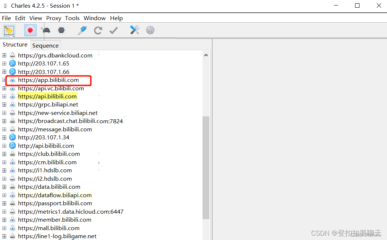Select https://cm.bilibili.com host
This screenshot has height=240, width=387.
(x=47, y=162)
